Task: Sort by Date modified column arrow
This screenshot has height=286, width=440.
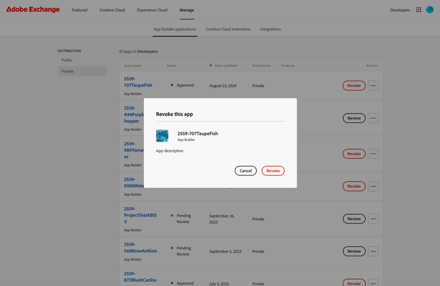Action: pos(211,66)
